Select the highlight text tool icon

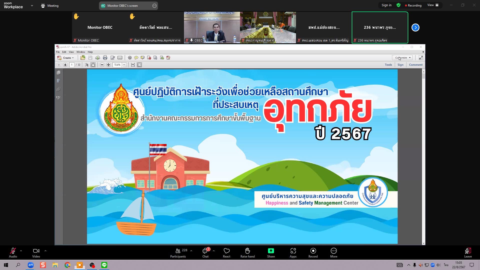pos(143,58)
